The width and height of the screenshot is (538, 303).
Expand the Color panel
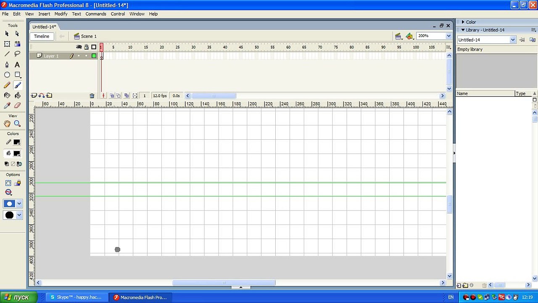click(463, 22)
